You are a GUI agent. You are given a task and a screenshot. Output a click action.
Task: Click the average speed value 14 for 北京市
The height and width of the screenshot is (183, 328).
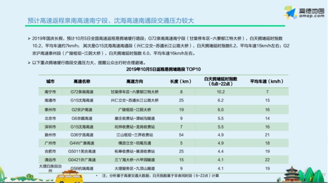(267, 119)
